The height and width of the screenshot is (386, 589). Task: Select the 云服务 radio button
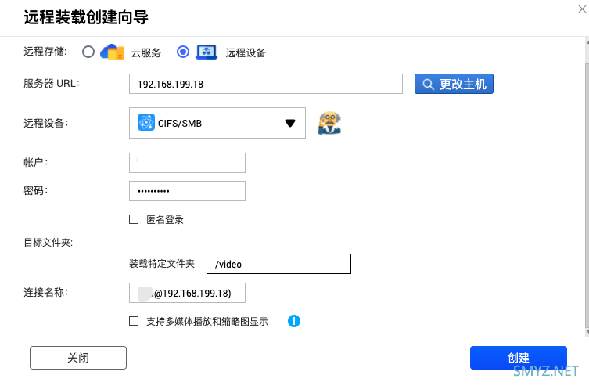pyautogui.click(x=88, y=52)
